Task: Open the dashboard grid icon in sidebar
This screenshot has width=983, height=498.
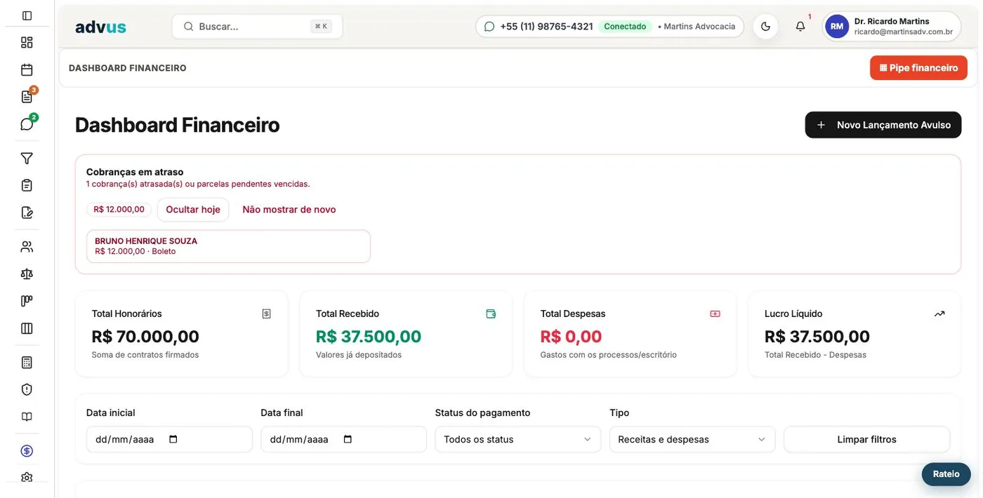Action: click(x=27, y=42)
